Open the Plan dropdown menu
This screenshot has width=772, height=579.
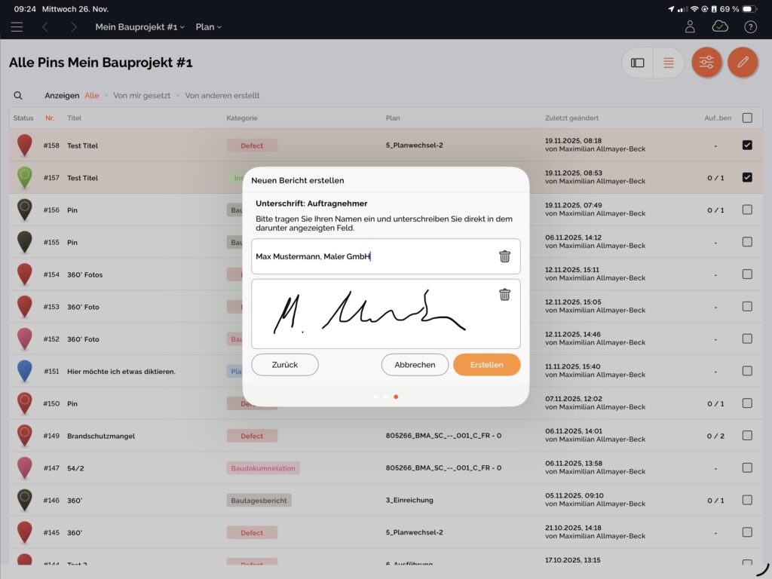pyautogui.click(x=208, y=27)
